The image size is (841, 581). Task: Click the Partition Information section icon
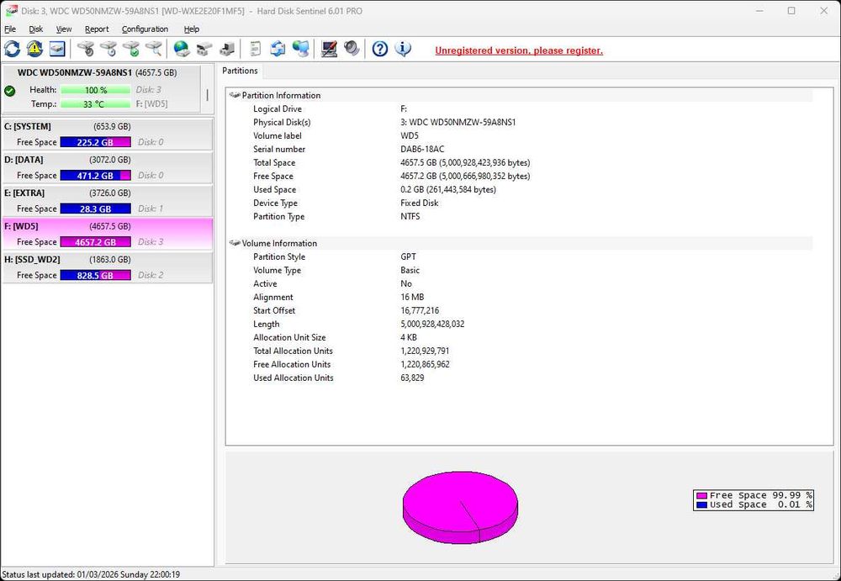pyautogui.click(x=235, y=95)
